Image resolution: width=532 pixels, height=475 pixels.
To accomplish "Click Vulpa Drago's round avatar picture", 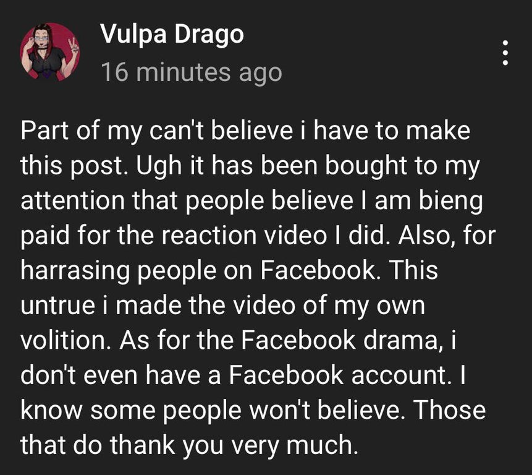I will click(x=49, y=52).
